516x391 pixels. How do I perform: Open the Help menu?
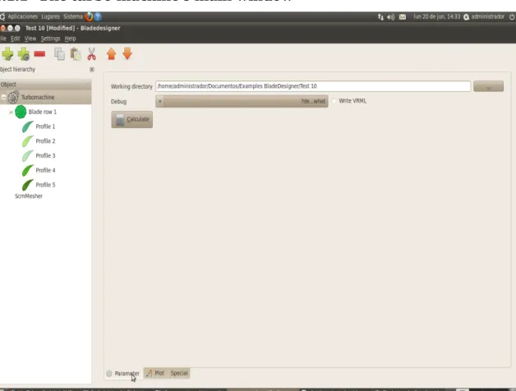(x=70, y=39)
